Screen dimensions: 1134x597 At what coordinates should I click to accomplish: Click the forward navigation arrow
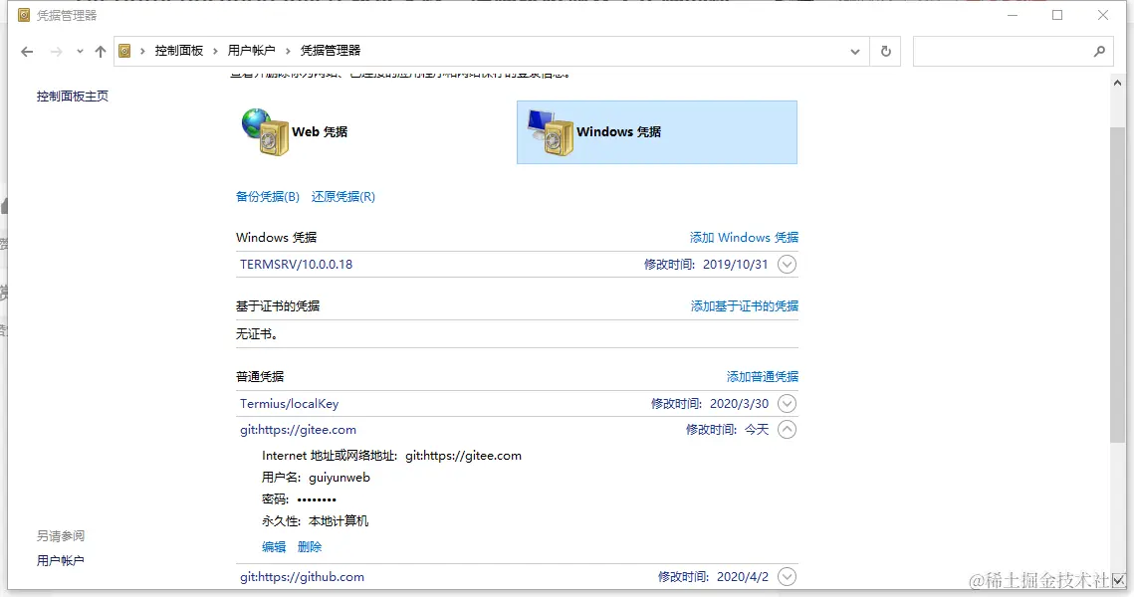tap(57, 52)
